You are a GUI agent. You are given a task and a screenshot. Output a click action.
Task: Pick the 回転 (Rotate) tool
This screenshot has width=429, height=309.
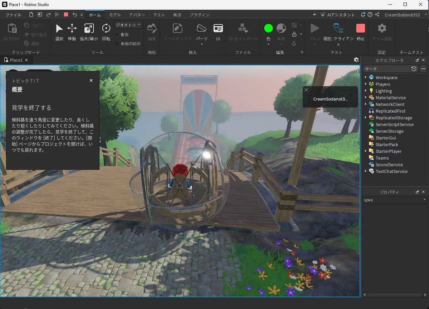tap(106, 32)
